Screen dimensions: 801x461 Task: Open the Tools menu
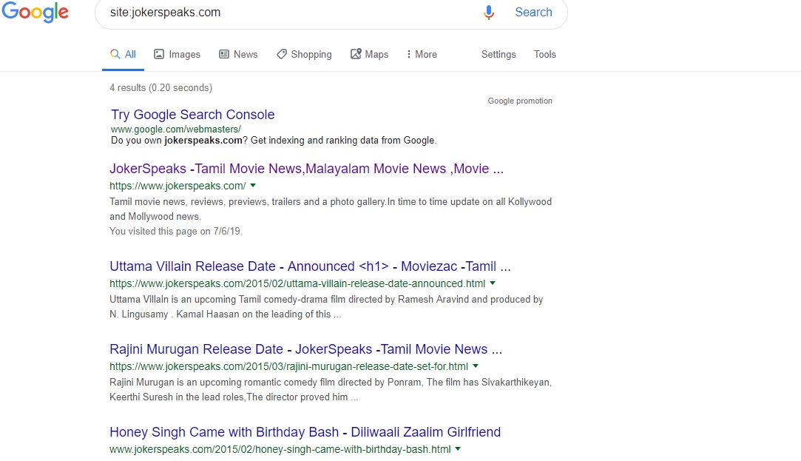pyautogui.click(x=544, y=54)
